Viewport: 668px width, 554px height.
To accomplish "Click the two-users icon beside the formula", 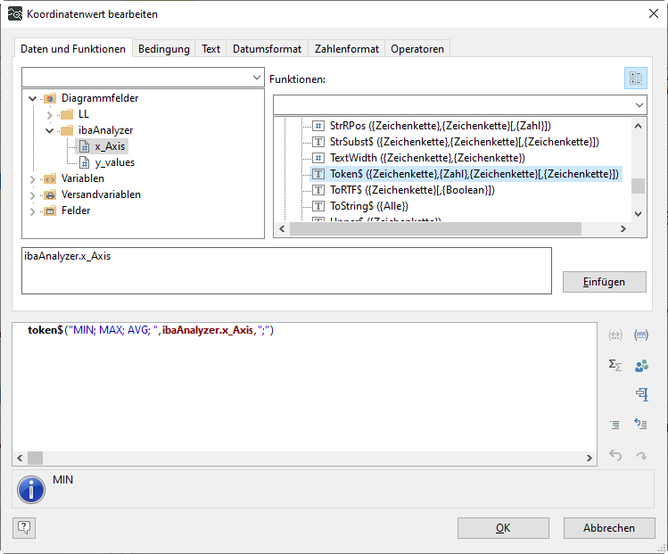I will click(x=640, y=365).
